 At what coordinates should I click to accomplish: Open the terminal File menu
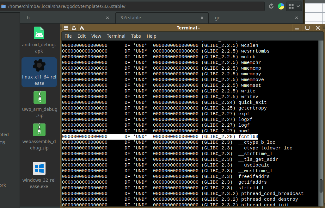coord(68,36)
